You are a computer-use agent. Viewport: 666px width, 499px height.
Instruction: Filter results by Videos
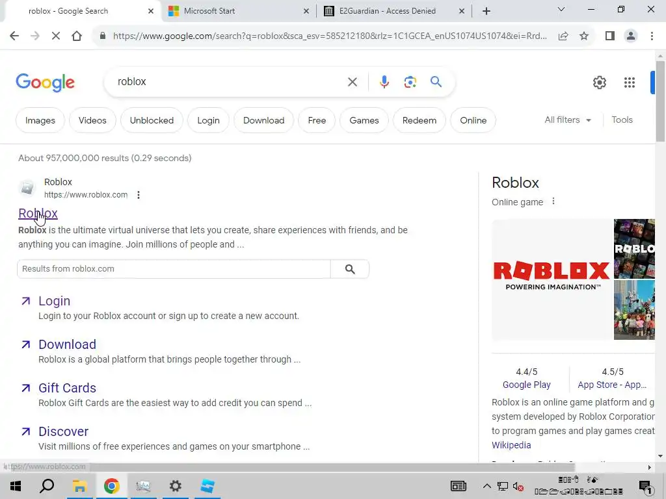point(92,120)
